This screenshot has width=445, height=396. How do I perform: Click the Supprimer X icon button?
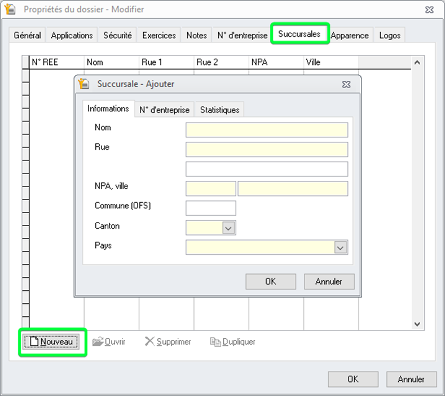tap(168, 342)
